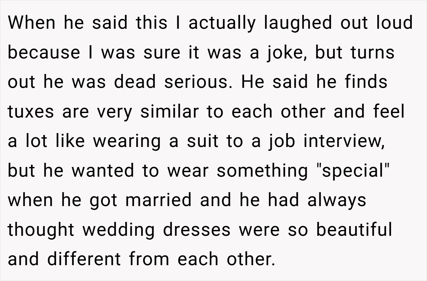Viewport: 427px width, 281px height.
Task: Click on the word "tuxes"
Action: click(x=31, y=111)
